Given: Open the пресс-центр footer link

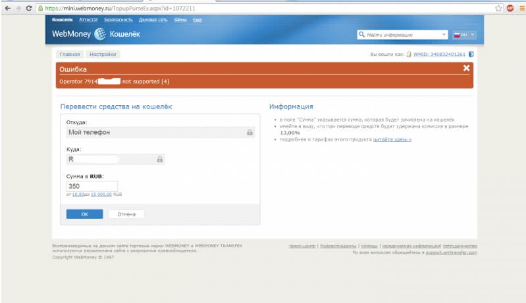Looking at the screenshot, I should tap(302, 246).
